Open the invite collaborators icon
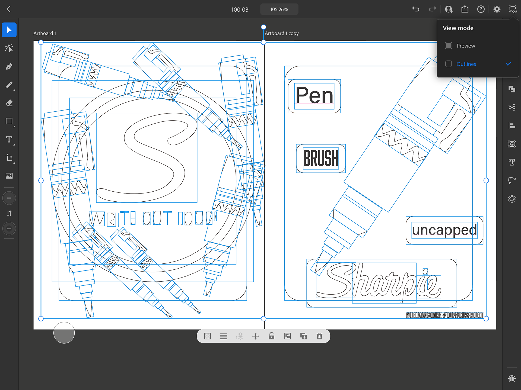This screenshot has height=390, width=521. [x=449, y=9]
